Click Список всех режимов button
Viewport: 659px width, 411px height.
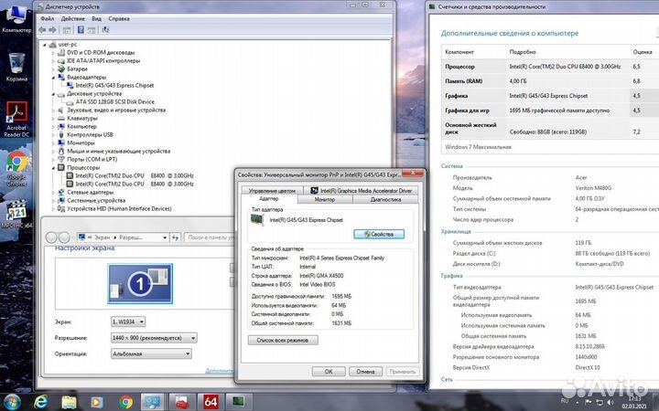tap(283, 340)
